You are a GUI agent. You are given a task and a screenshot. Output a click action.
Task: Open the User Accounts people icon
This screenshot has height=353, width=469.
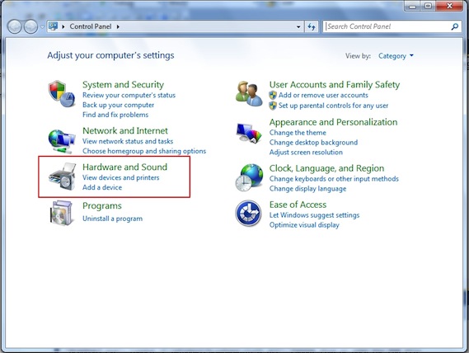pos(249,94)
